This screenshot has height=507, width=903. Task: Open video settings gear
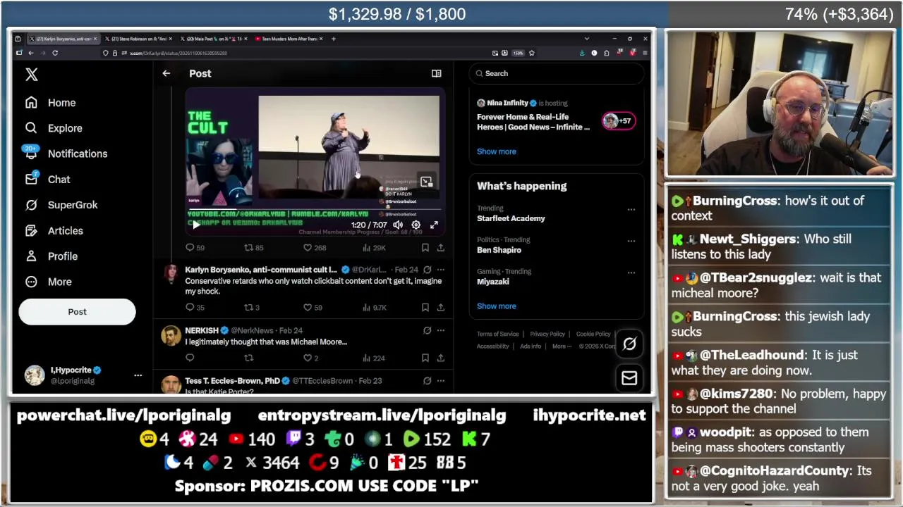point(416,225)
